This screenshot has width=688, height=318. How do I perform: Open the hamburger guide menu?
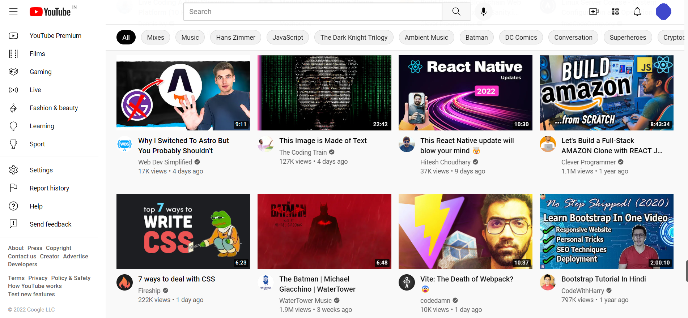tap(13, 12)
